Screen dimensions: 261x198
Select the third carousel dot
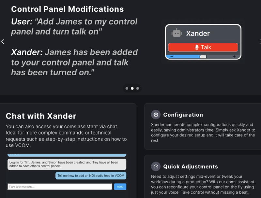click(x=138, y=88)
